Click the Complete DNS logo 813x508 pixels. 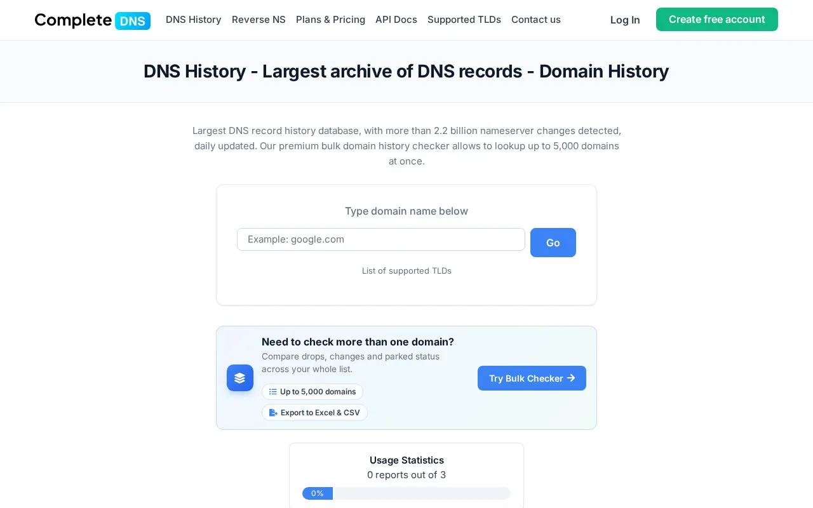[x=93, y=20]
